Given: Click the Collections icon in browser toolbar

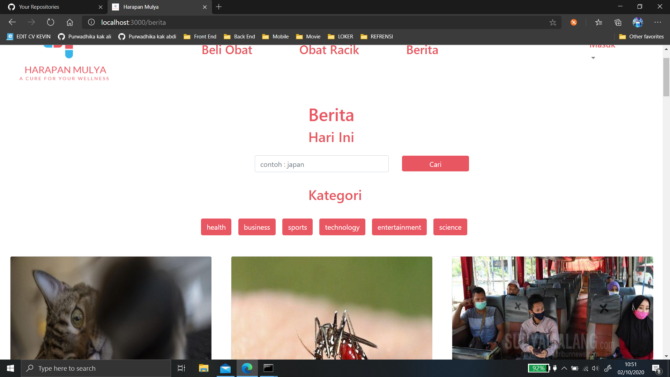Looking at the screenshot, I should (618, 22).
